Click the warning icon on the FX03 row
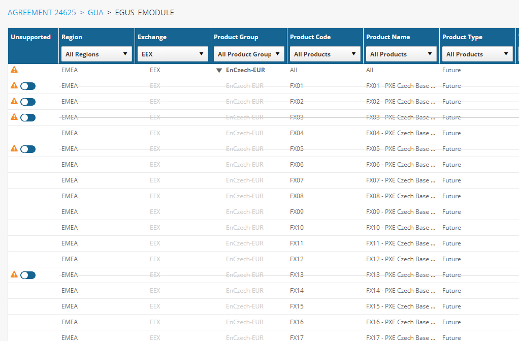The image size is (519, 341). click(14, 117)
